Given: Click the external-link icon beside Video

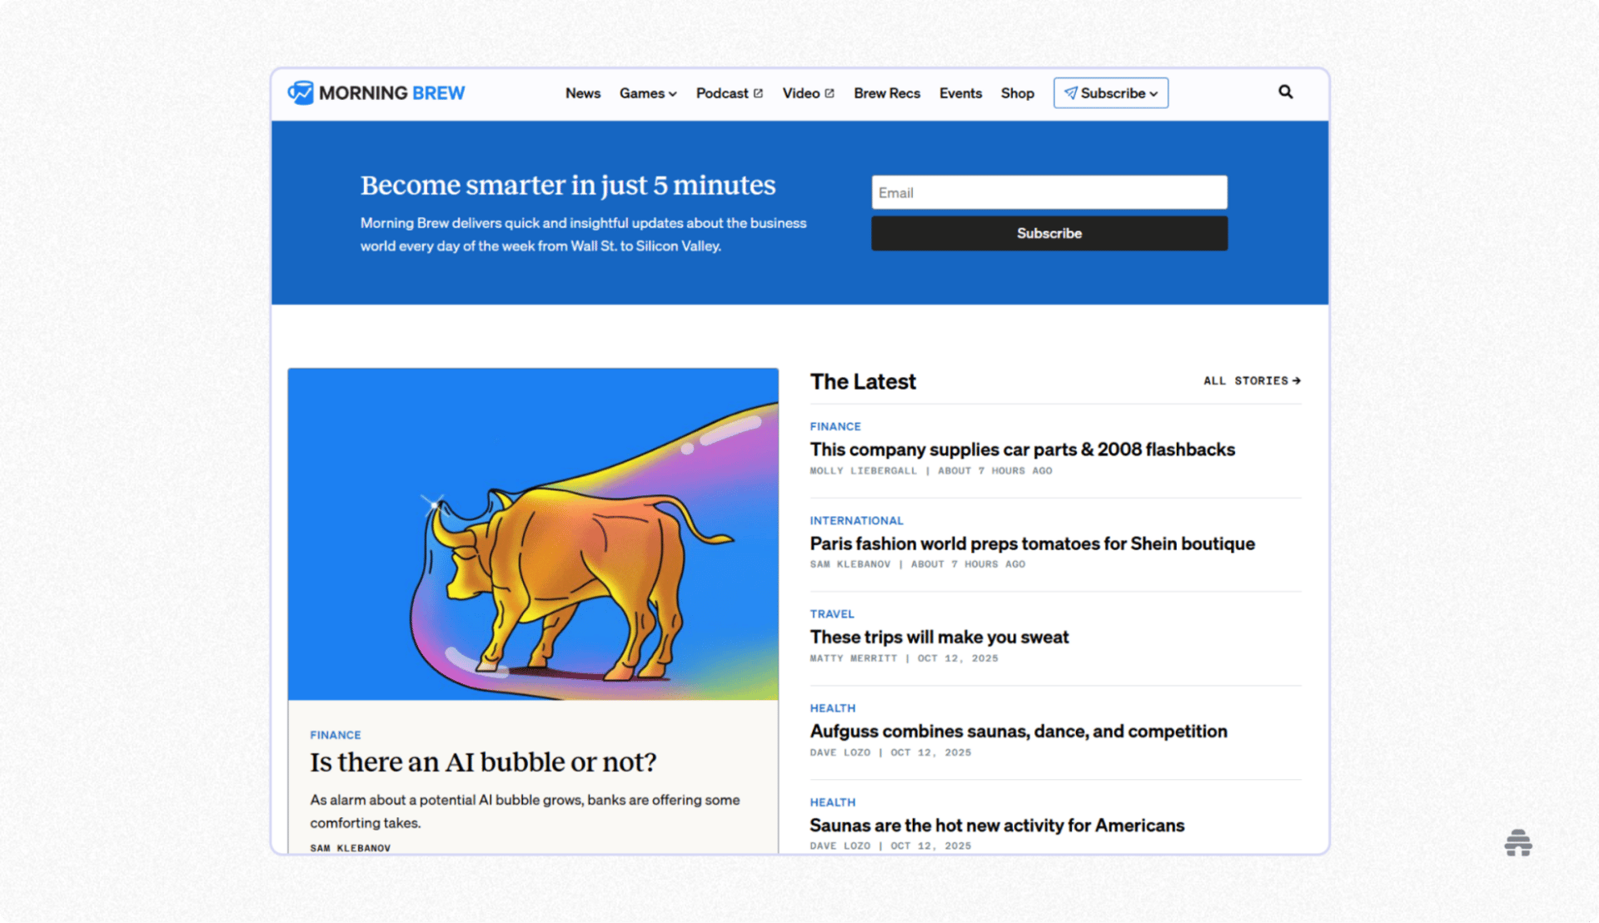Looking at the screenshot, I should point(828,92).
